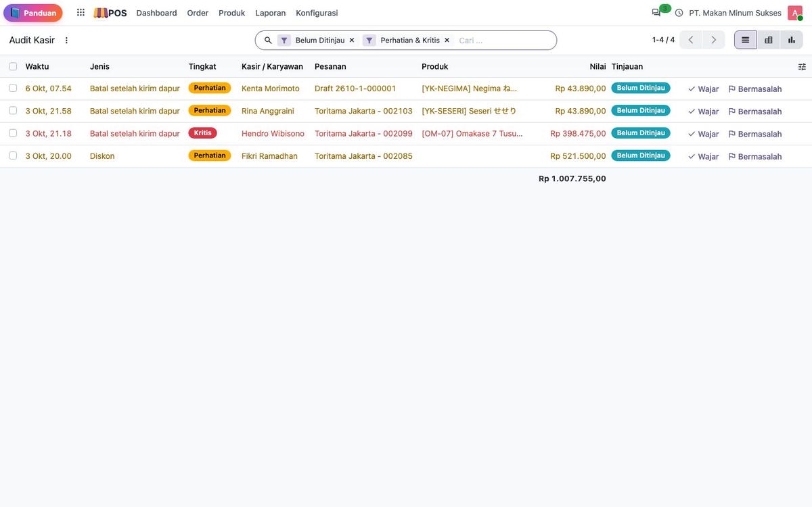Open the apps grid menu icon
812x507 pixels.
click(81, 13)
